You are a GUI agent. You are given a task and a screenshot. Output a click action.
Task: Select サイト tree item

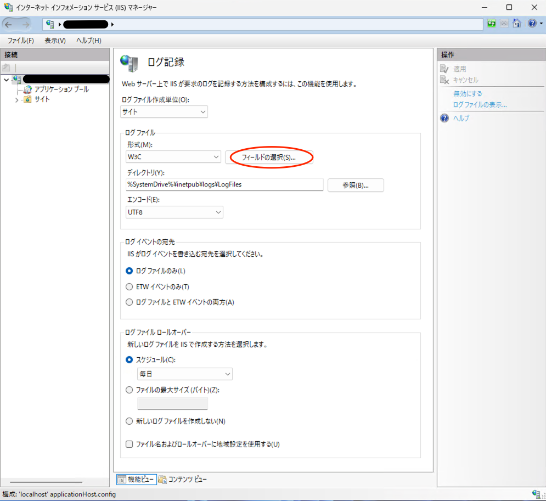click(x=42, y=99)
